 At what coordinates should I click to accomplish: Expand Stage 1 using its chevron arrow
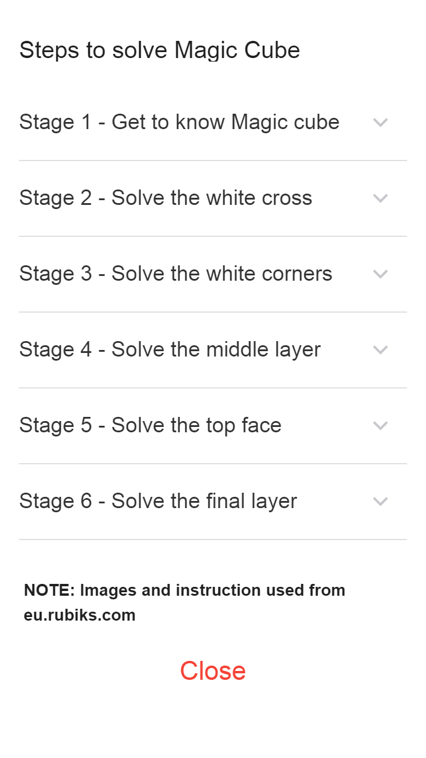point(380,123)
